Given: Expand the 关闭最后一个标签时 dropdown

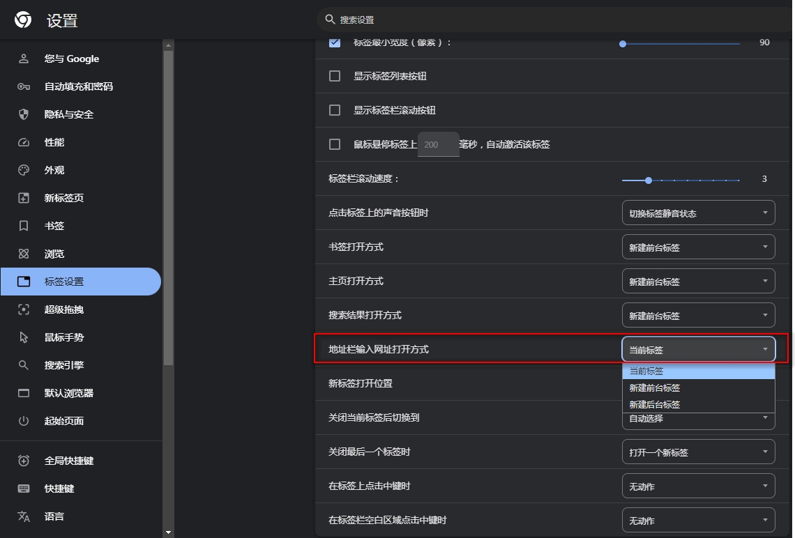Looking at the screenshot, I should tap(698, 452).
